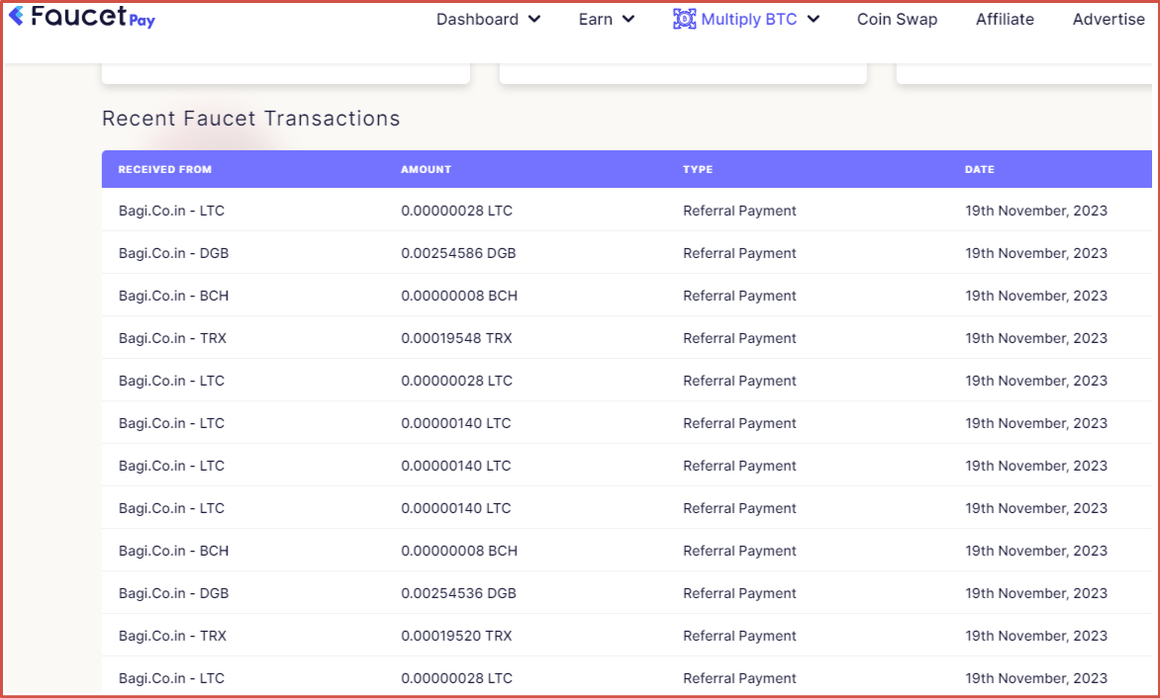Select the 0.00254536 DGB amount
Screen dimensions: 1160x698
pos(458,593)
